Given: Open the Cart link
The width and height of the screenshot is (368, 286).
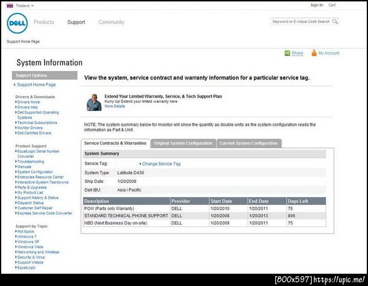Looking at the screenshot, I should point(332,5).
